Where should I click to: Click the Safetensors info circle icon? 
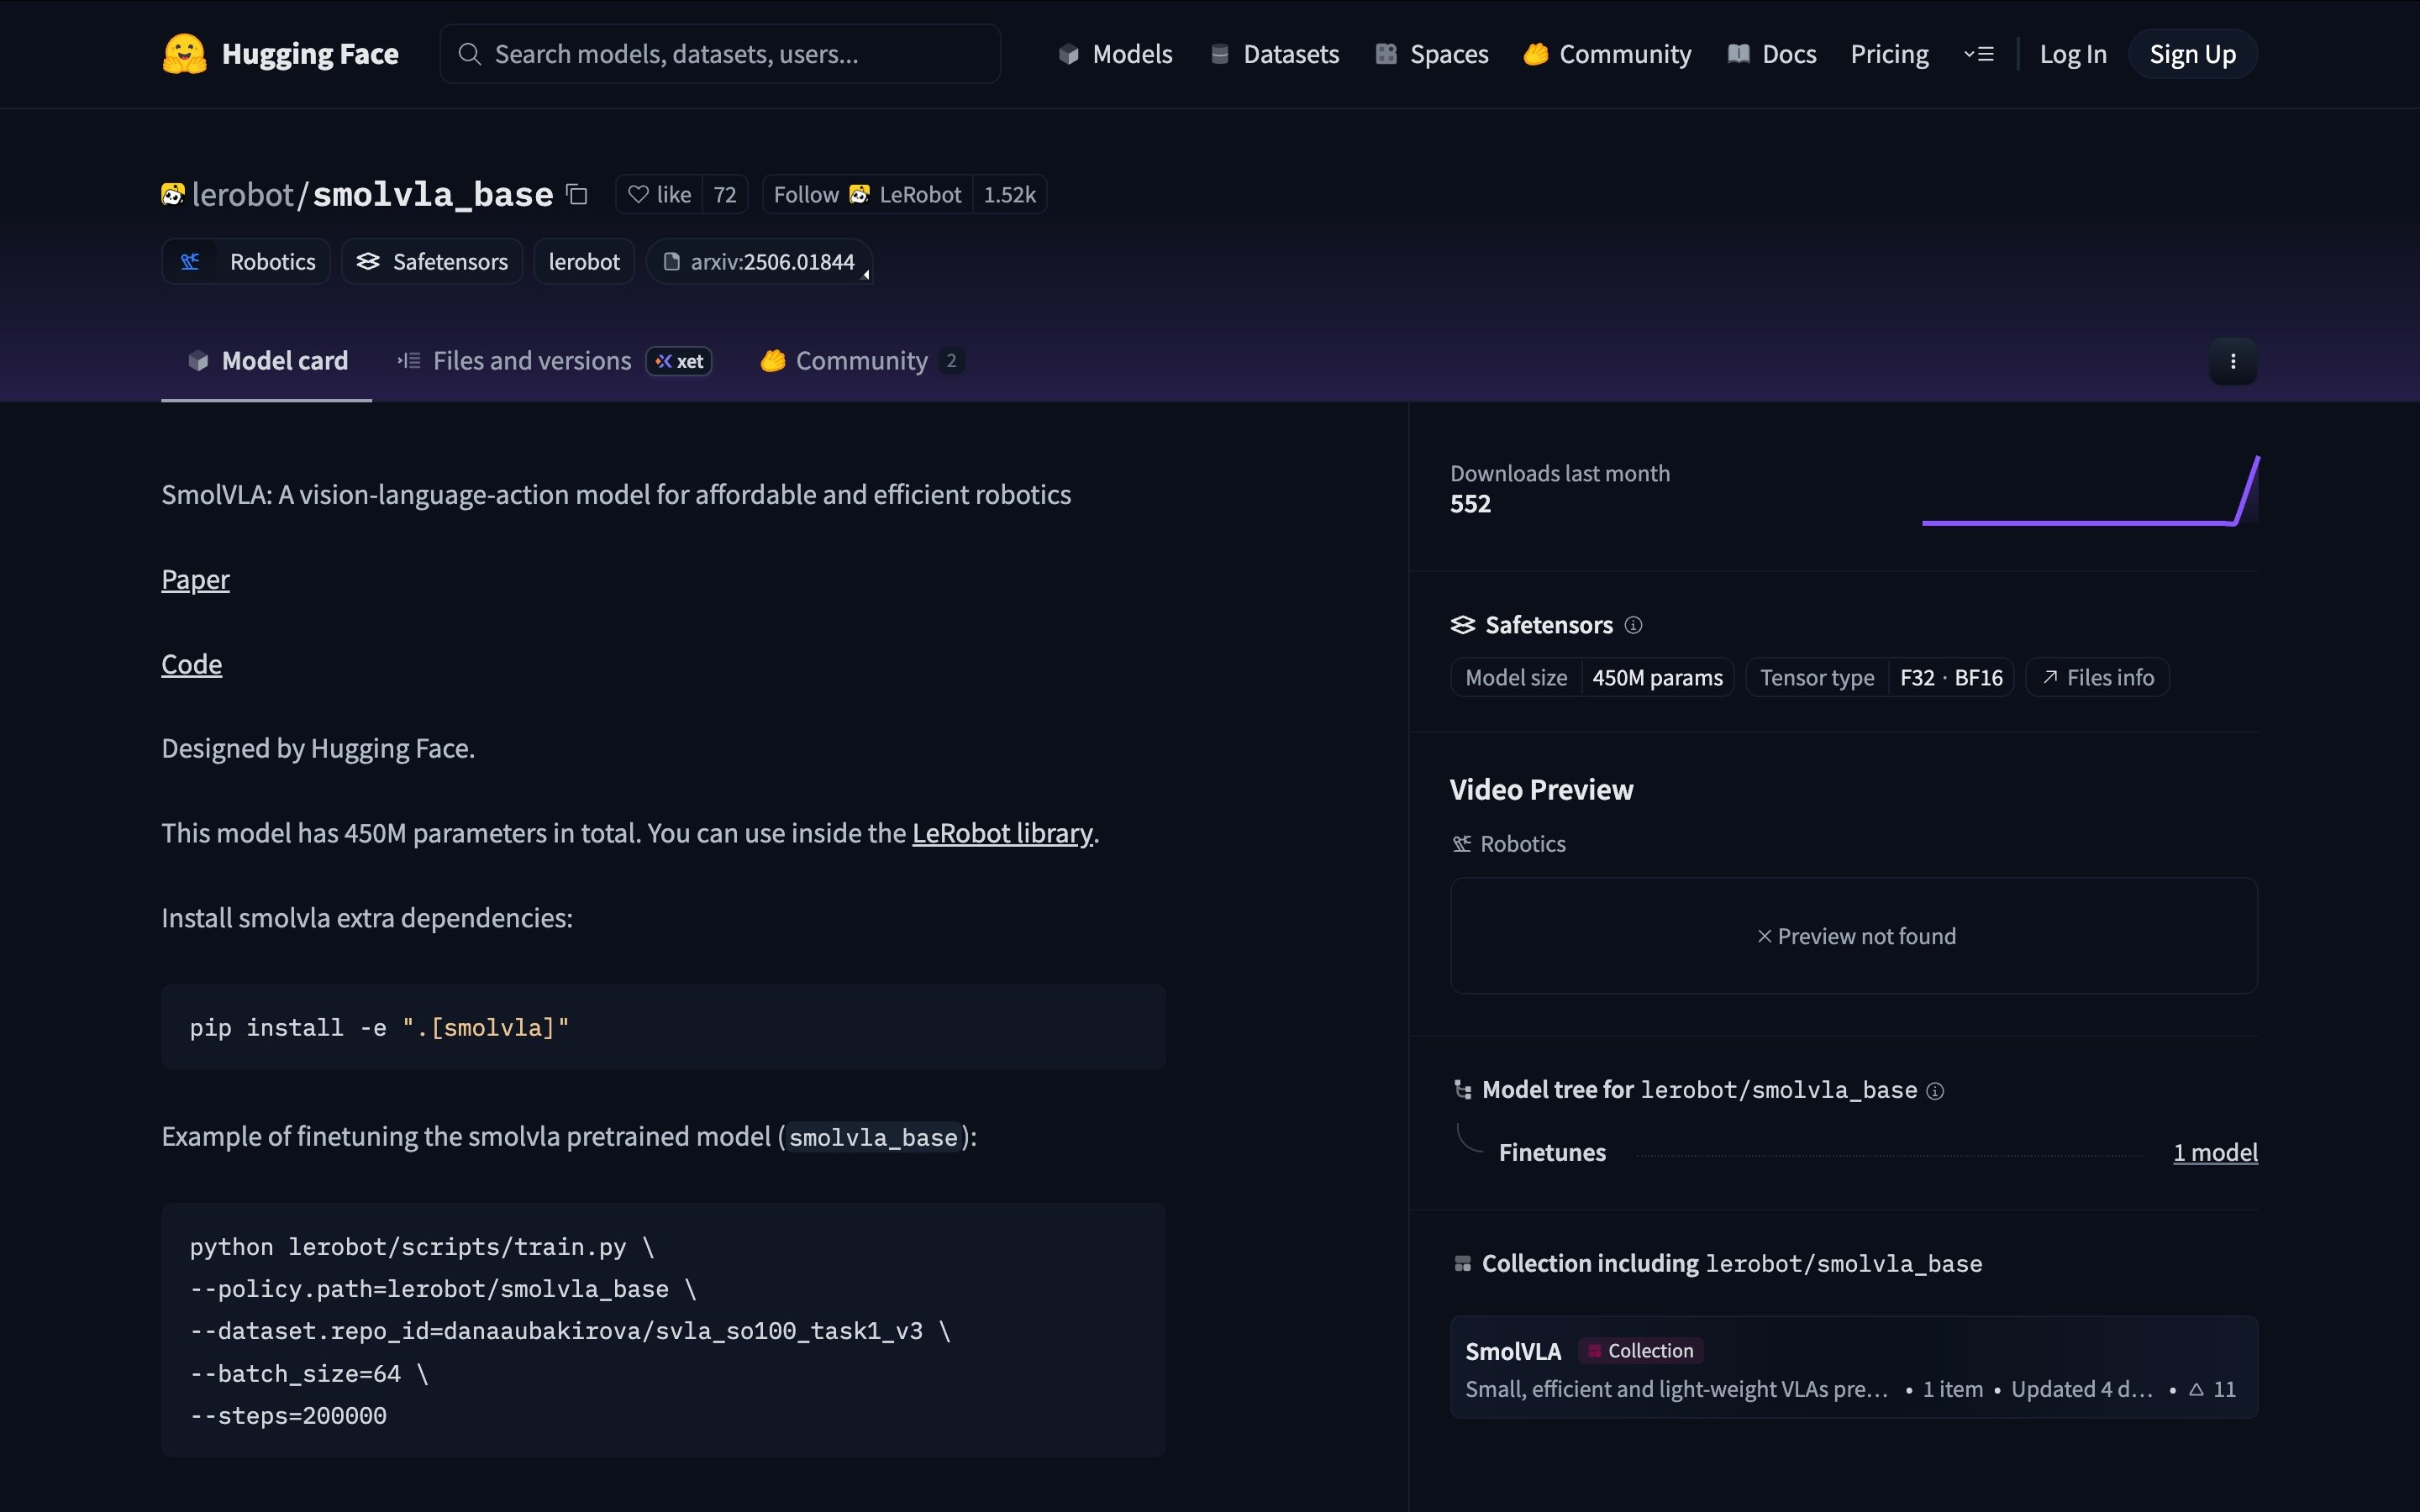(x=1633, y=625)
